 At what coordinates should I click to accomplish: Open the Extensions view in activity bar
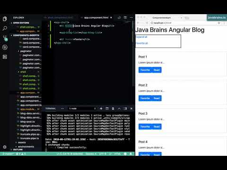coord(5,57)
